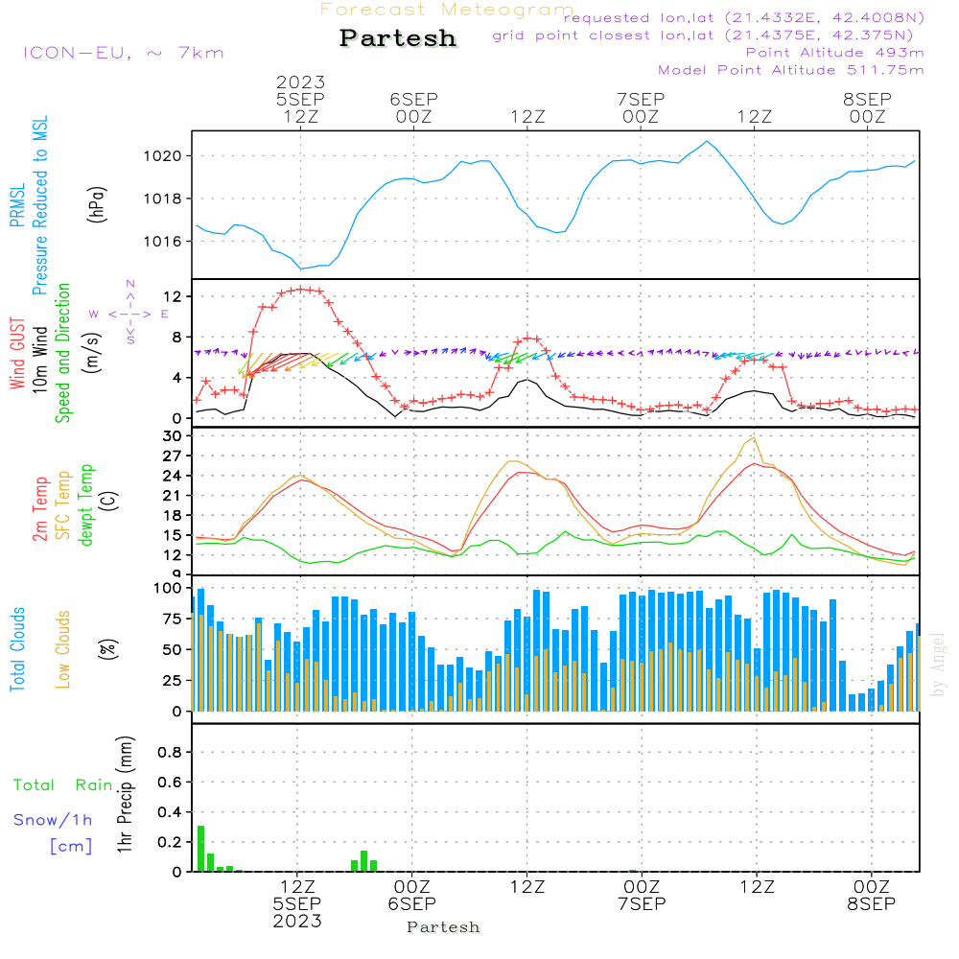Click the "grid point closest lon,lat" text

[708, 35]
